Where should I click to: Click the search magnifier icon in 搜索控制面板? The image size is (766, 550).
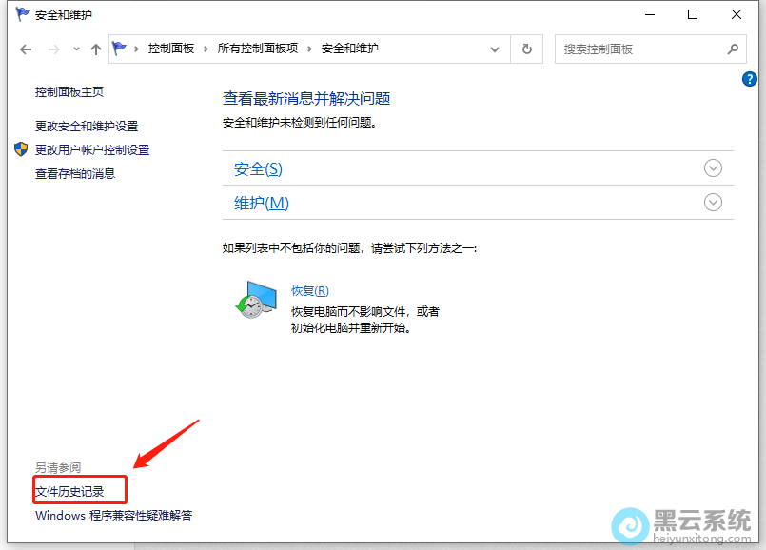coord(732,48)
